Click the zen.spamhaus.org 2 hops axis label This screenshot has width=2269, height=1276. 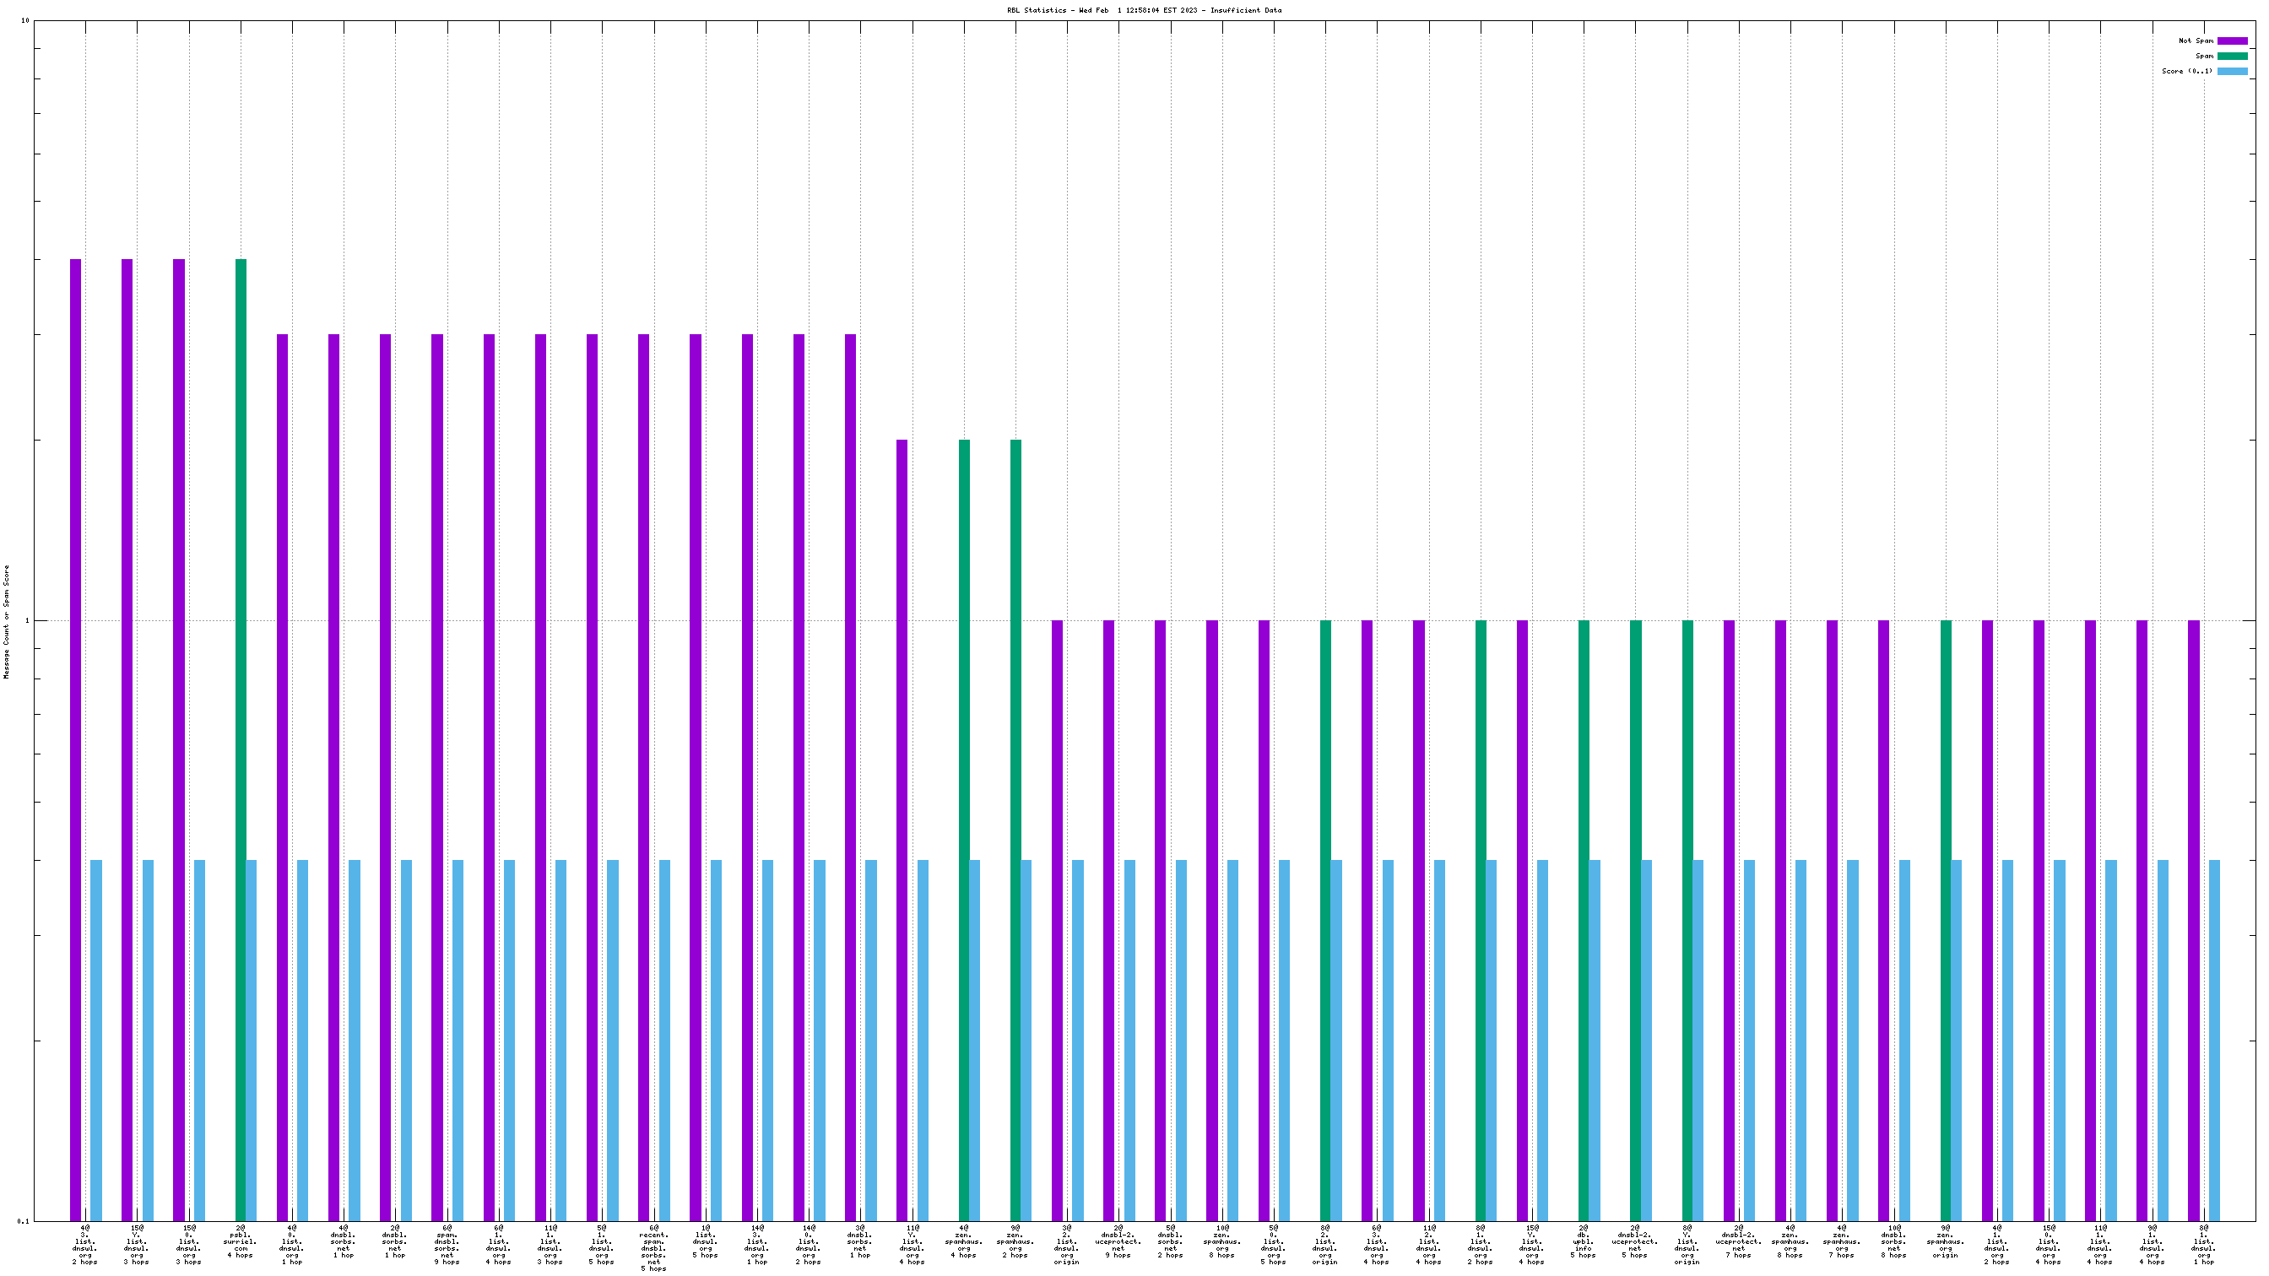point(1015,1241)
